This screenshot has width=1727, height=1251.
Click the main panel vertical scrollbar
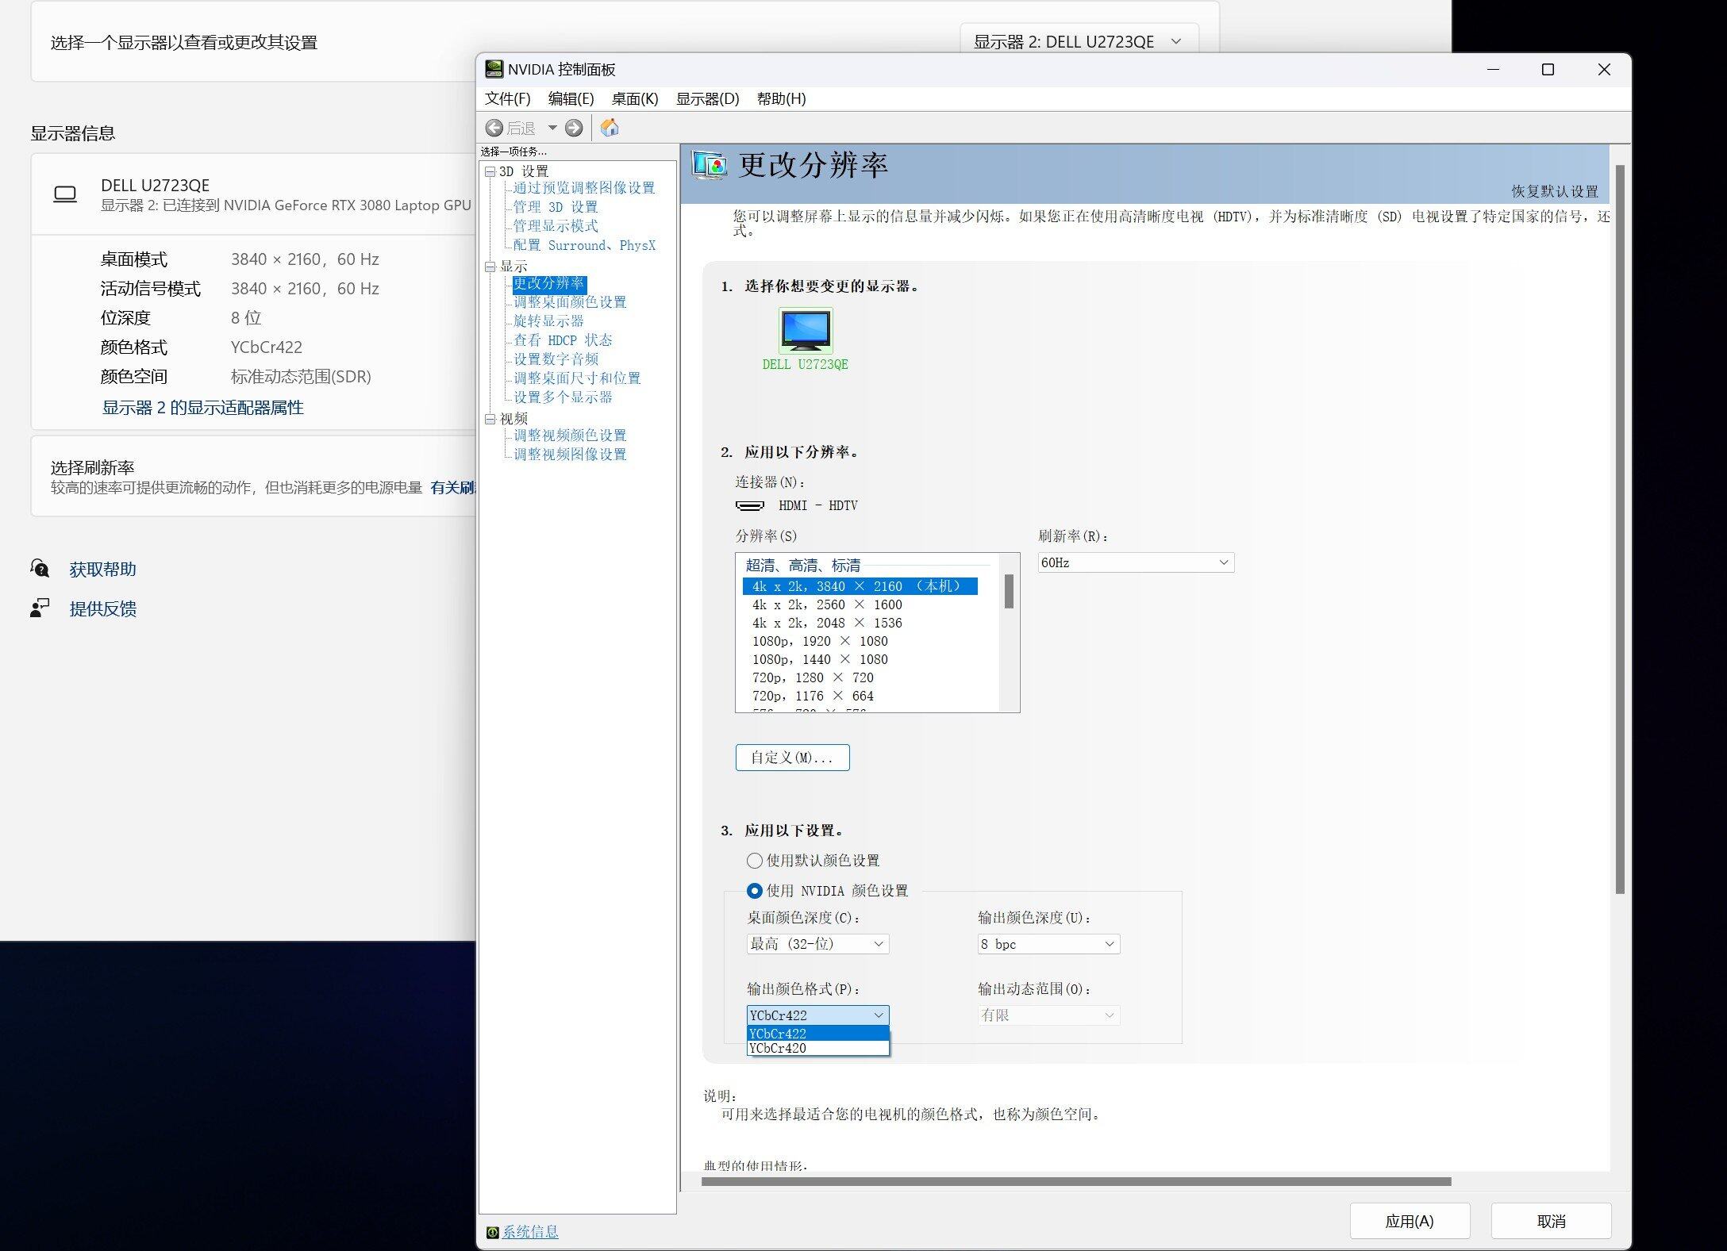[1619, 529]
